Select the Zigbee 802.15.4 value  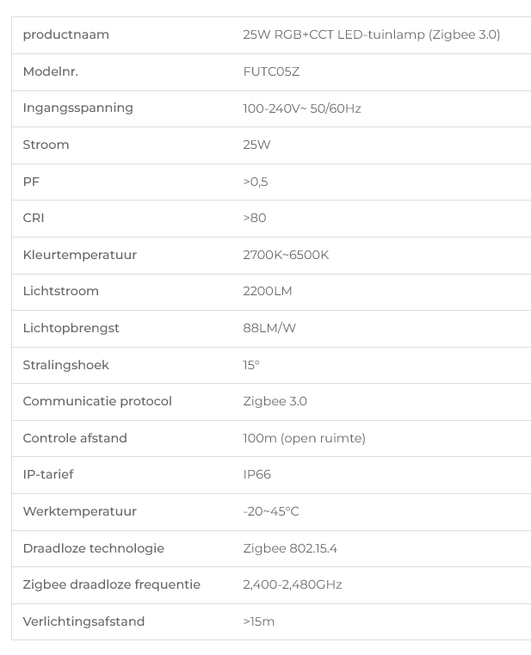[290, 548]
